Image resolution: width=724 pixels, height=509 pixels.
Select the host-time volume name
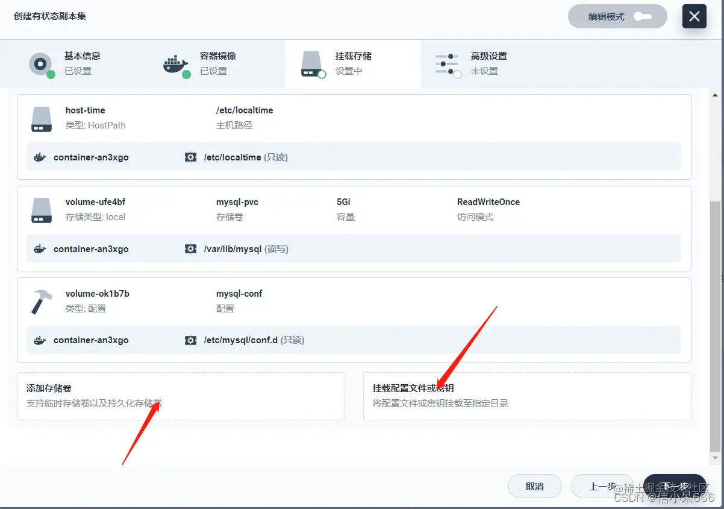(x=86, y=110)
